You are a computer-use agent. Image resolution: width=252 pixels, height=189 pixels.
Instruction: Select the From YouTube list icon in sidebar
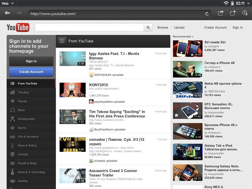(x=12, y=83)
